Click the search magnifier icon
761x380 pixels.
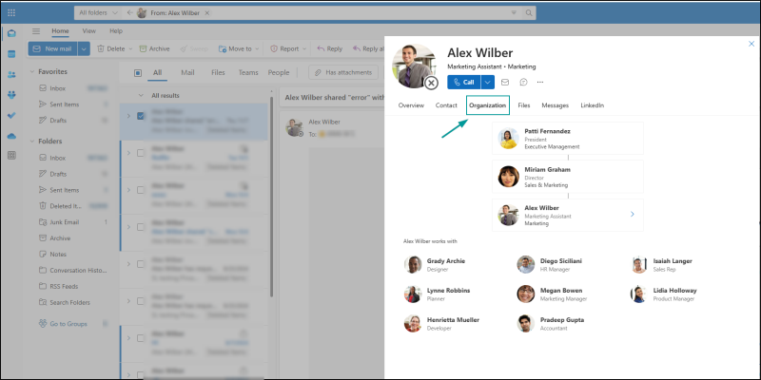(x=529, y=13)
